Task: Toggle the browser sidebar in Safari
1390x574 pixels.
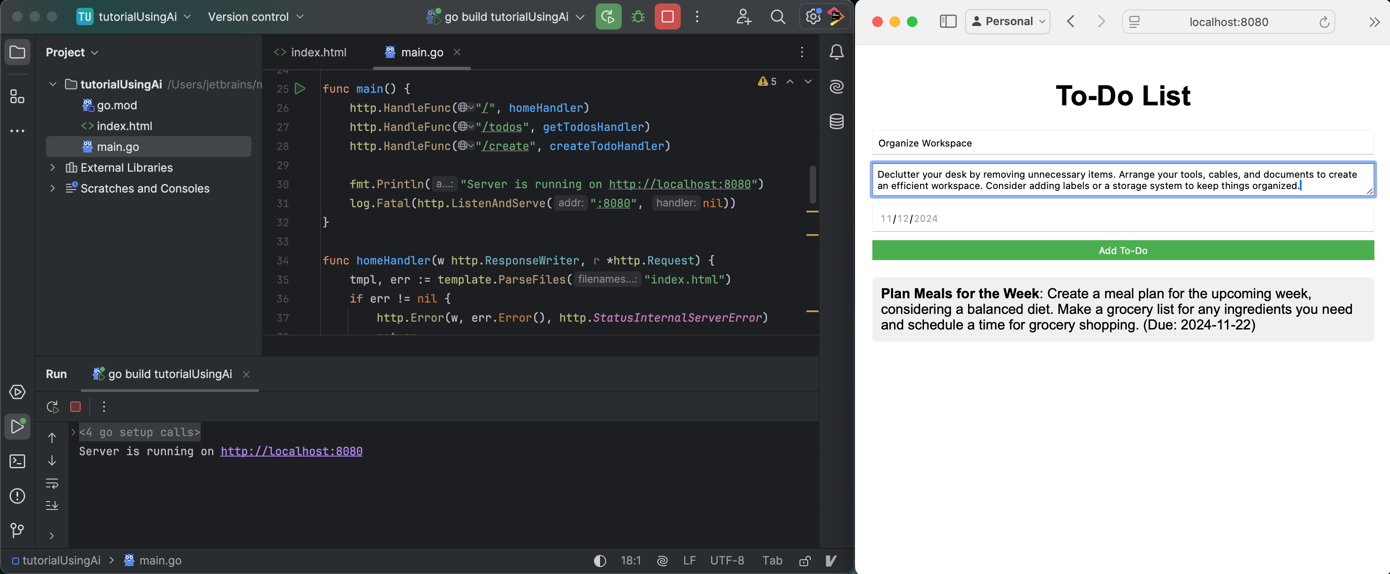Action: pos(948,22)
